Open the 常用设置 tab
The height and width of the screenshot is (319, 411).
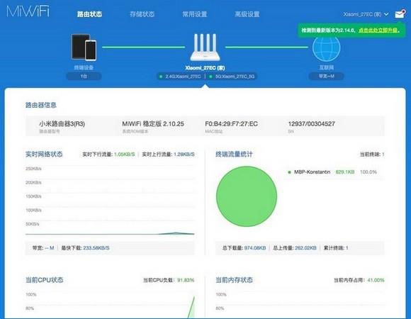194,14
